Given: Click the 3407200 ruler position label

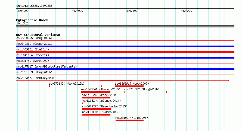Looking at the screenshot, I should [186, 11].
